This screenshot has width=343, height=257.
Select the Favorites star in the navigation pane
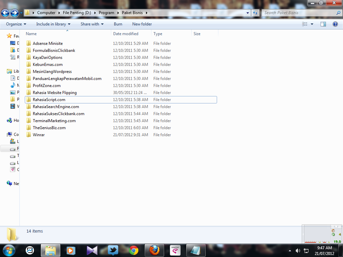point(9,36)
